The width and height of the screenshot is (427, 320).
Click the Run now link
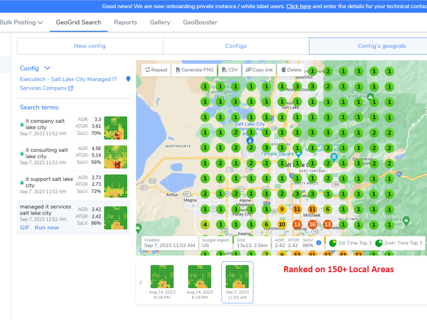[47, 227]
